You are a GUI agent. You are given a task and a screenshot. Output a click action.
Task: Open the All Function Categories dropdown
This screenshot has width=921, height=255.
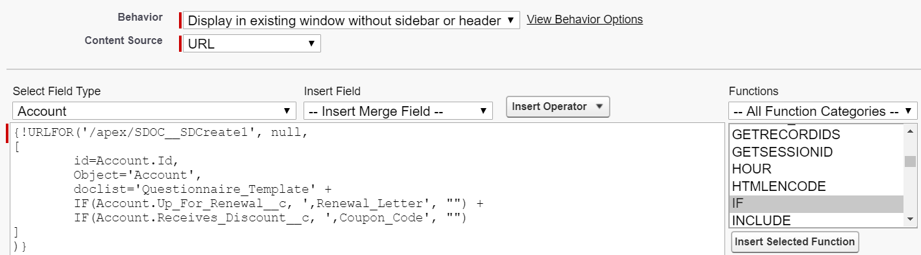(823, 111)
